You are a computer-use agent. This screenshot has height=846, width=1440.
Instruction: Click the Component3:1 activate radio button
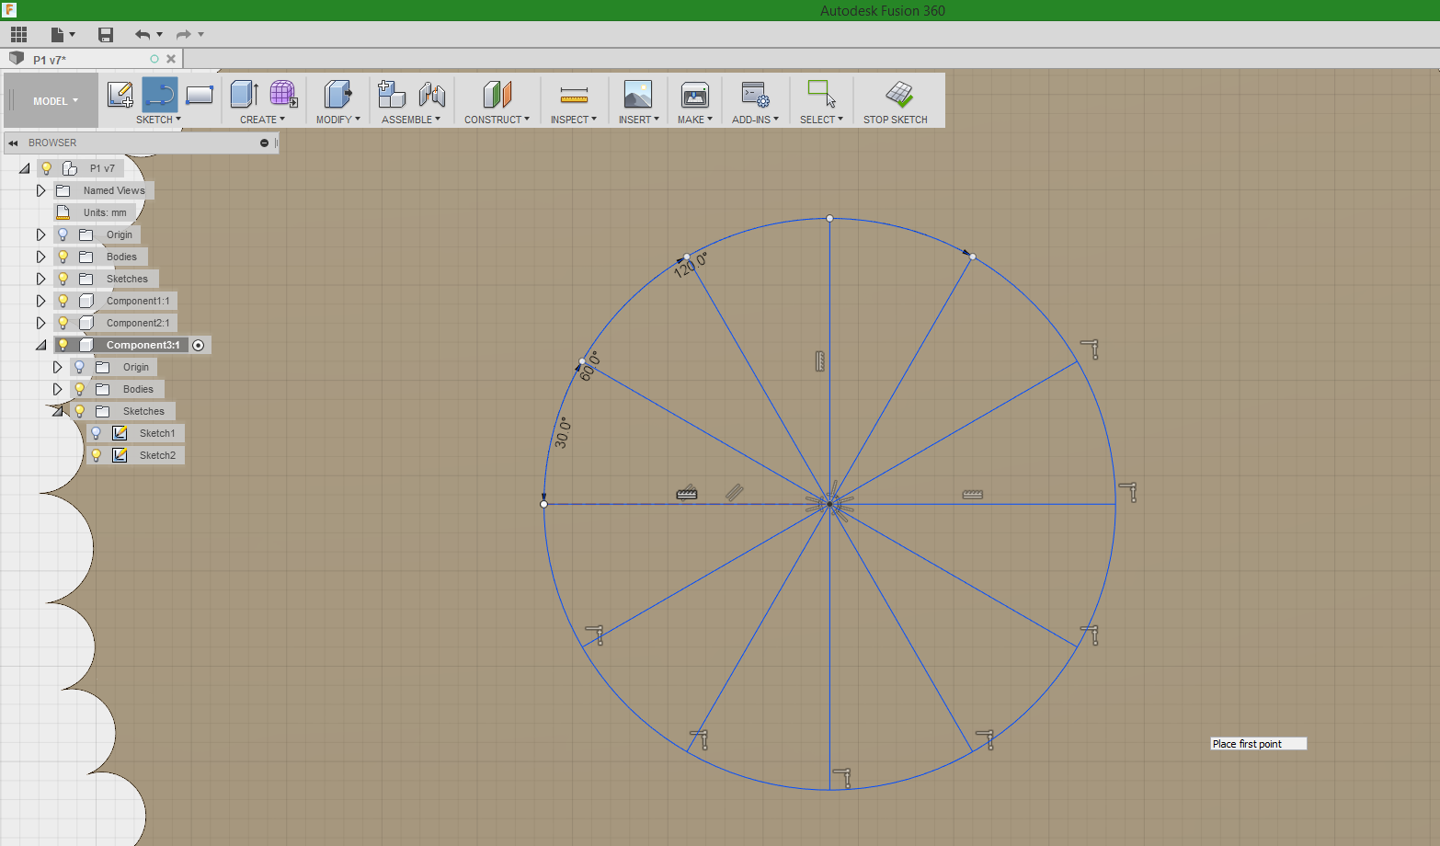pyautogui.click(x=199, y=345)
